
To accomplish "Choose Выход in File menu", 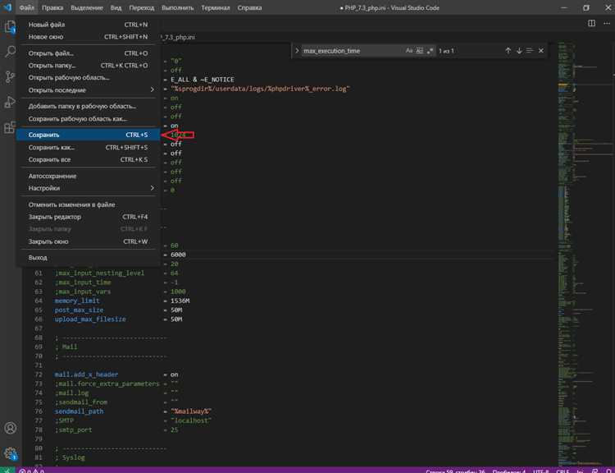I will coord(89,258).
